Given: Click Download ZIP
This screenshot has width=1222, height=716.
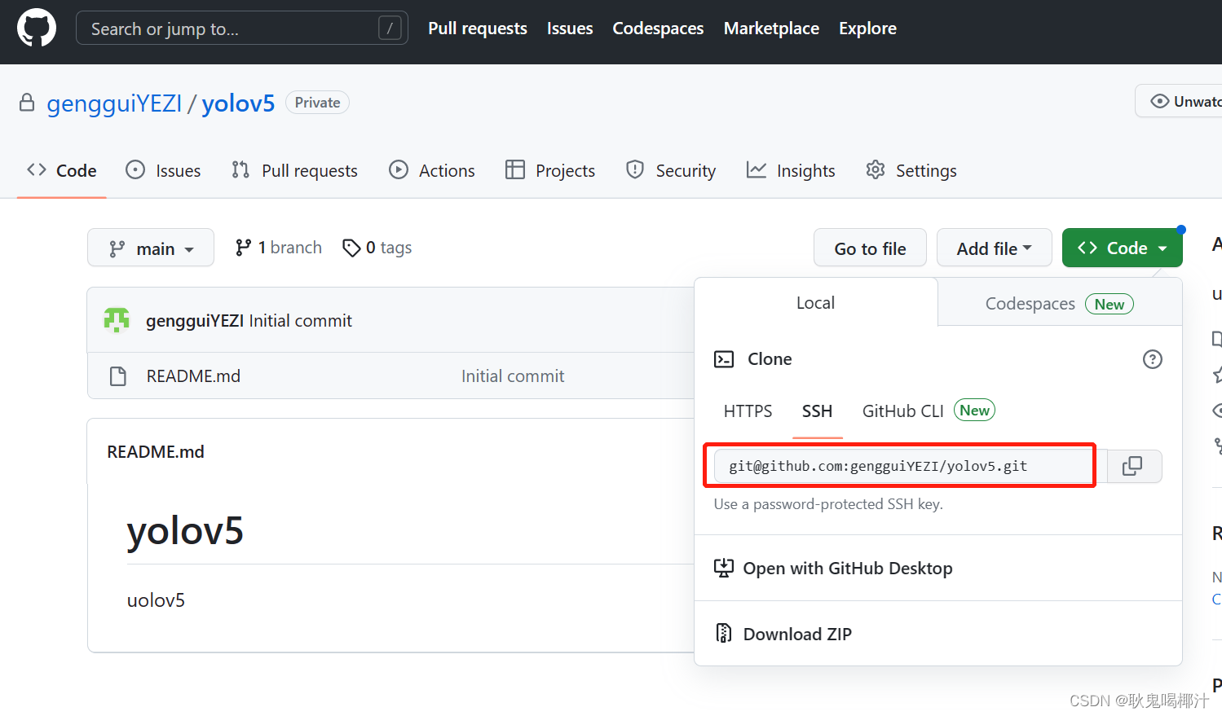Looking at the screenshot, I should [x=783, y=634].
